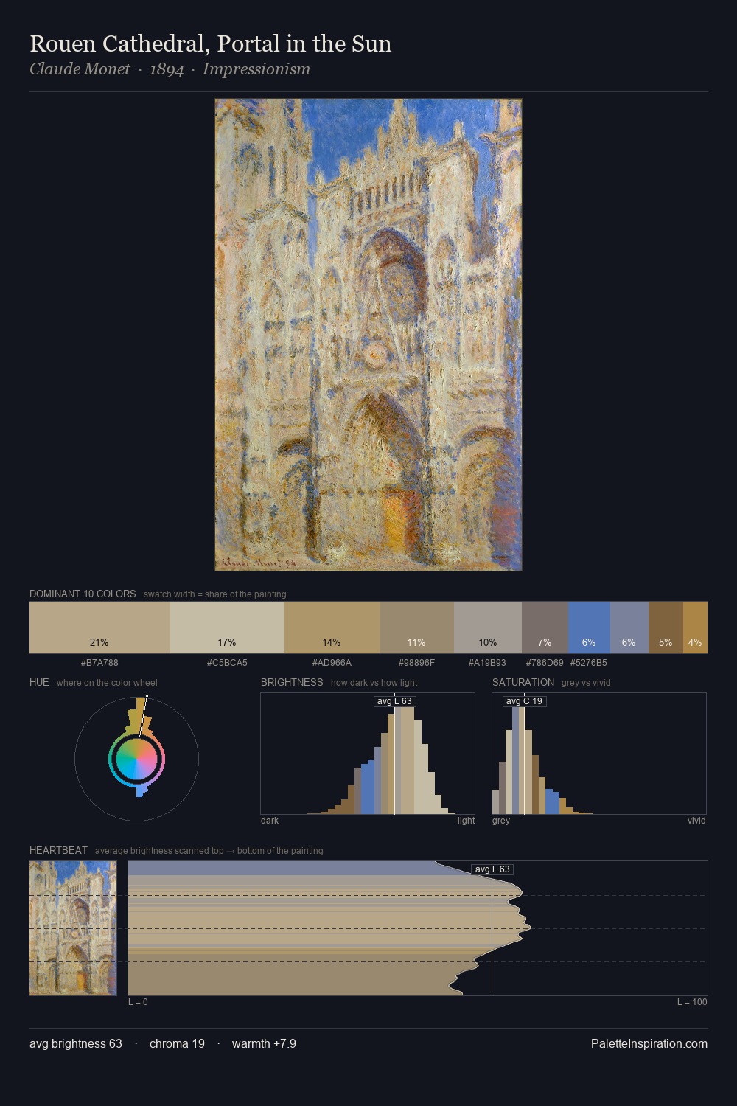Viewport: 737px width, 1106px height.
Task: Open the main Rouen Cathedral painting image
Action: 368,335
